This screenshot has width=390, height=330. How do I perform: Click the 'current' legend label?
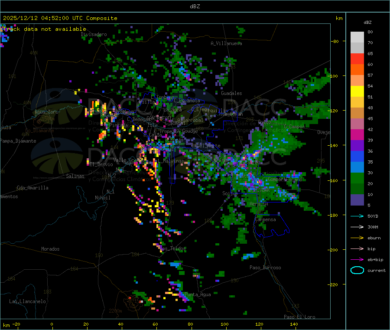tap(377, 270)
